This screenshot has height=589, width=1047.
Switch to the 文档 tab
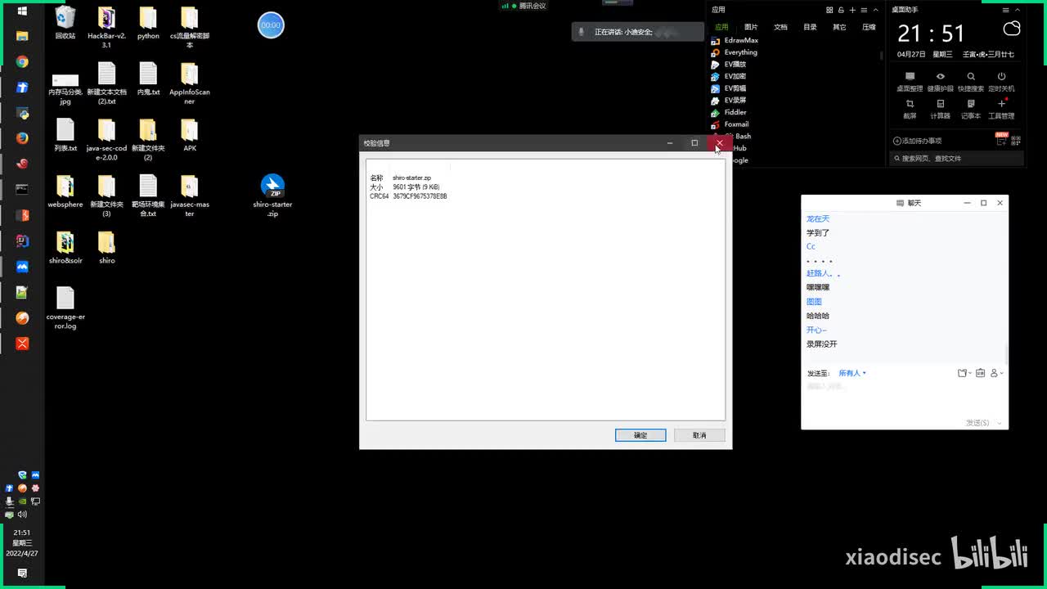click(x=780, y=27)
